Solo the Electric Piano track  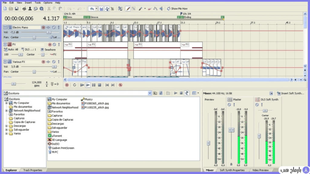coord(59,27)
